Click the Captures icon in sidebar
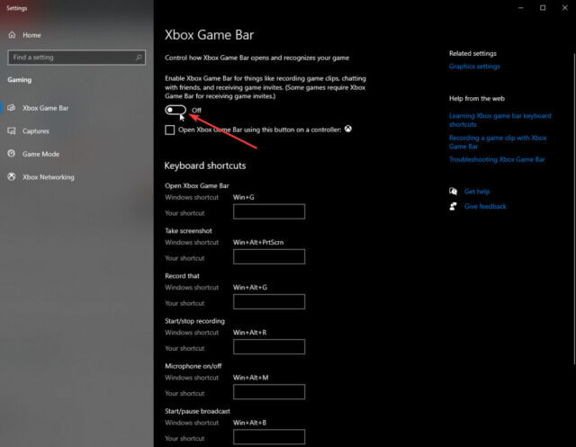The height and width of the screenshot is (447, 576). (x=13, y=130)
